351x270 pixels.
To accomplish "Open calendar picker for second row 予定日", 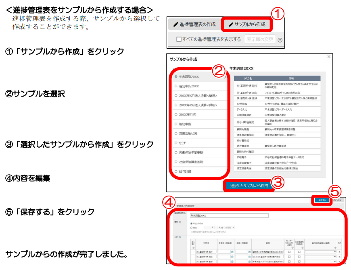I will click(x=232, y=256).
